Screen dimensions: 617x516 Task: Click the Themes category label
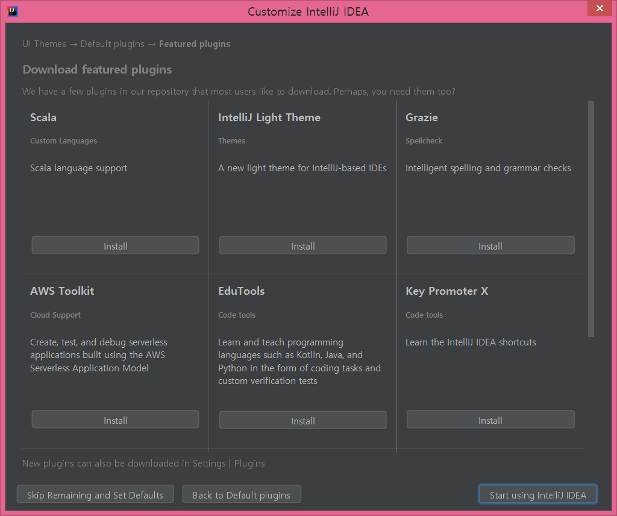[231, 140]
